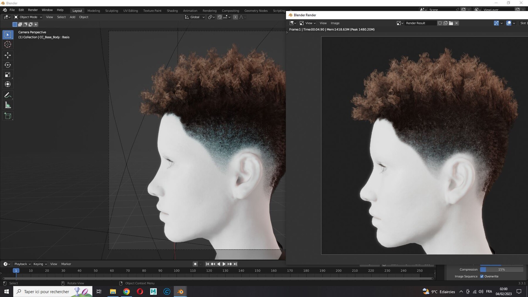The width and height of the screenshot is (528, 297).
Task: Open the Keying dropdown
Action: [40, 264]
